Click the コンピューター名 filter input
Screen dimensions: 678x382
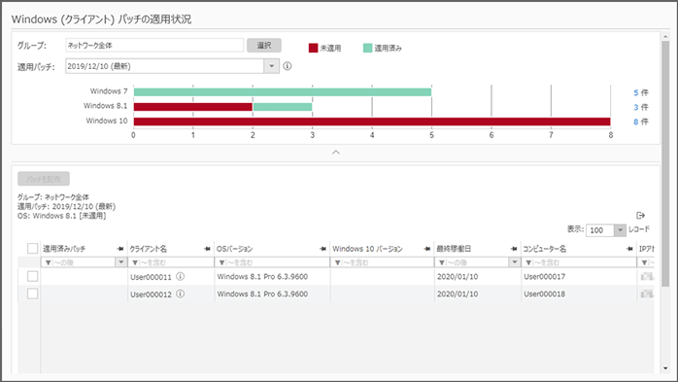pos(579,262)
